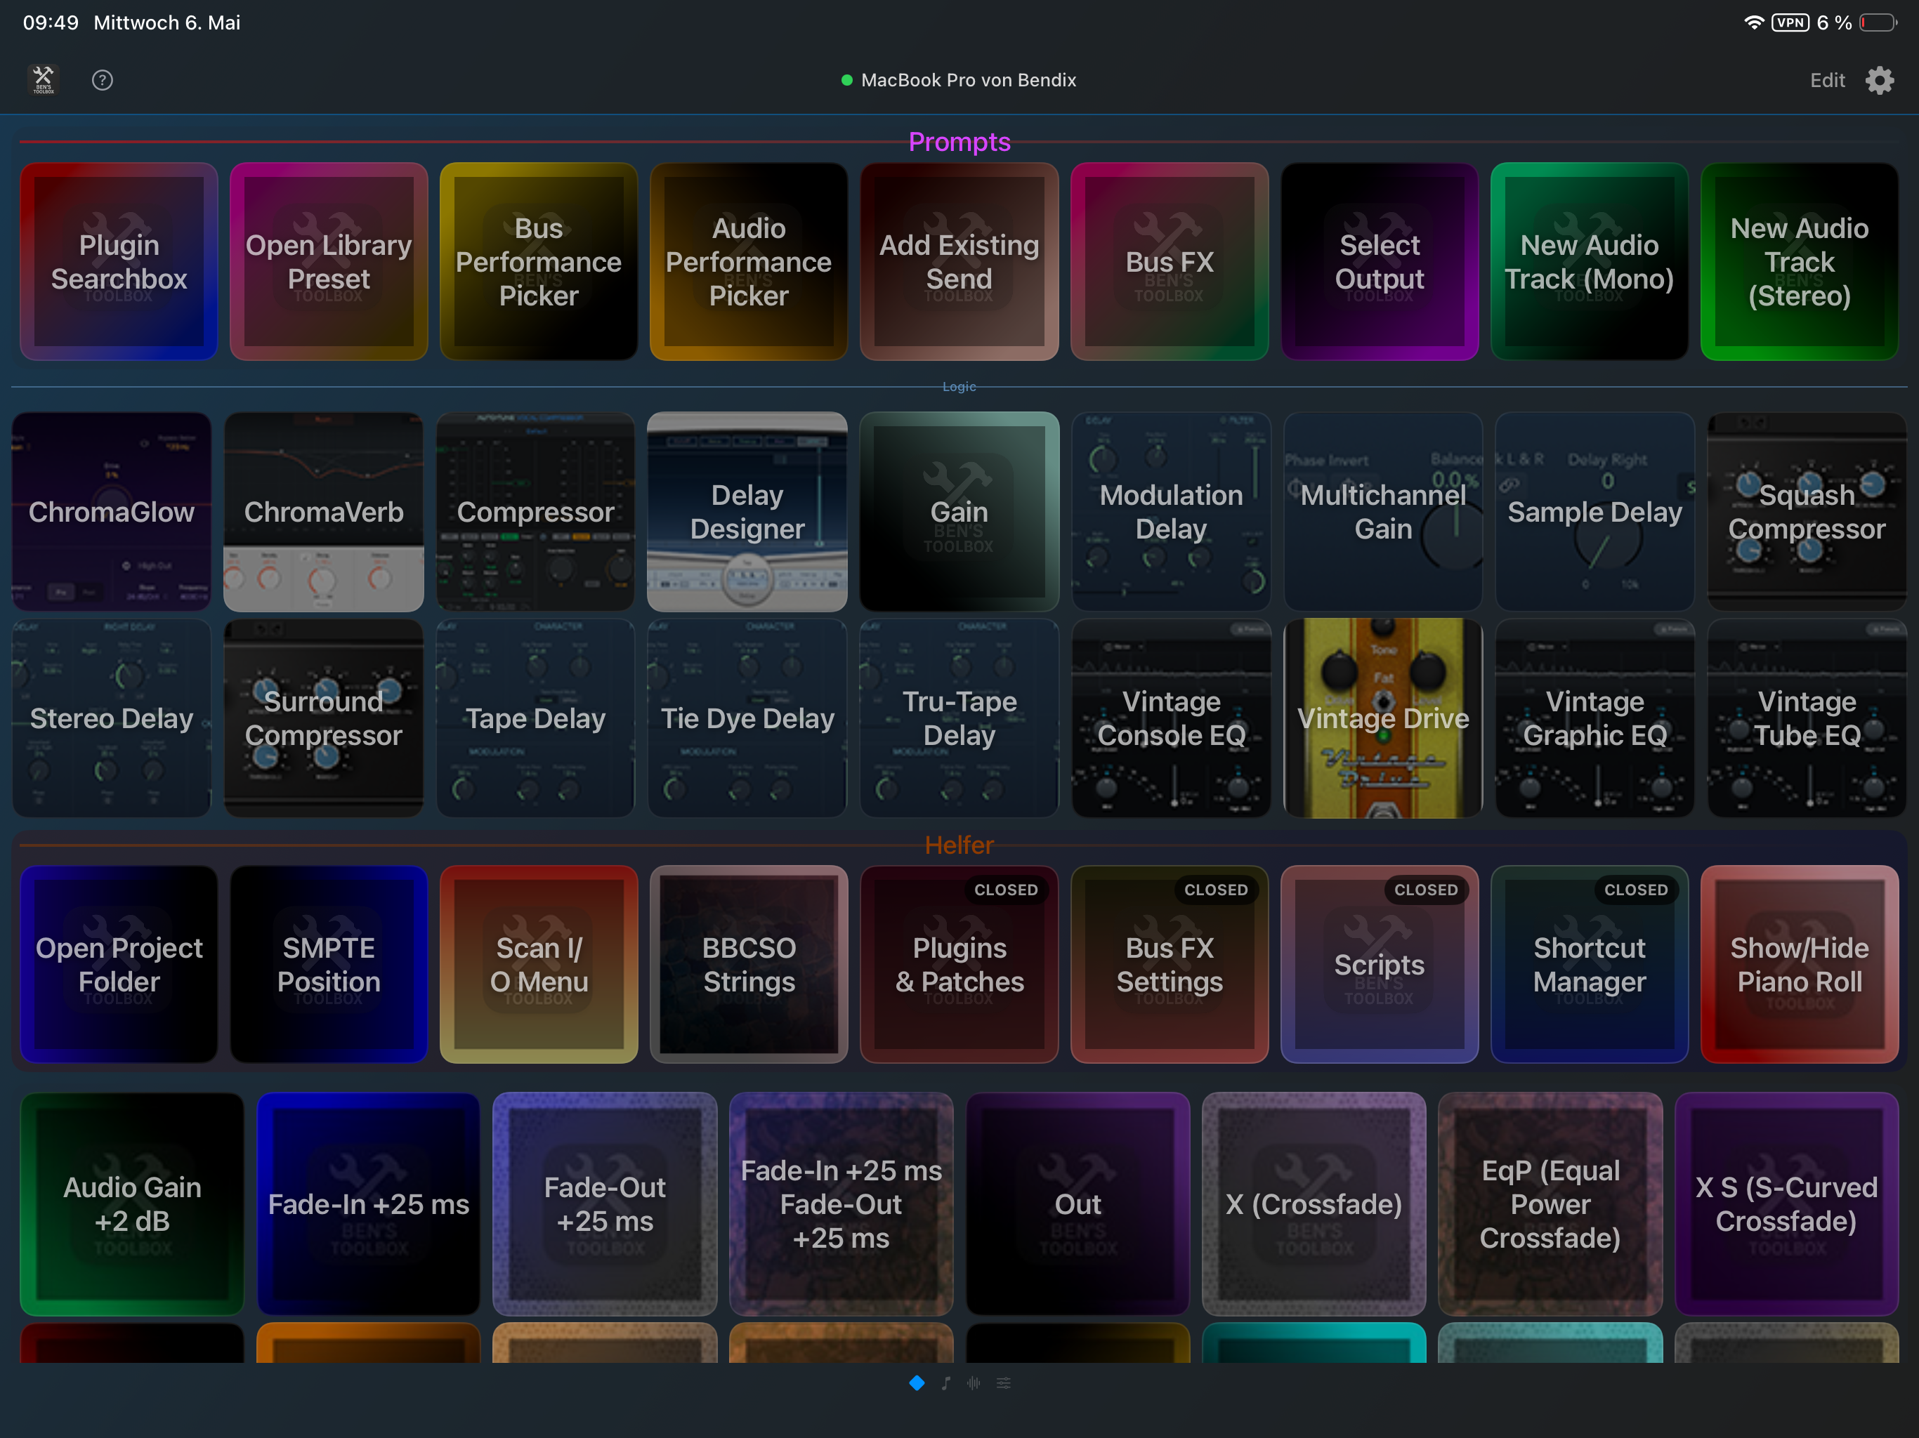Screen dimensions: 1919x1438
Task: Toggle the closed Bus FX Settings window
Action: 1170,963
